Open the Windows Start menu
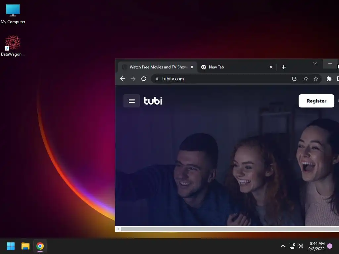Screen dimensions: 339x254 11,246
